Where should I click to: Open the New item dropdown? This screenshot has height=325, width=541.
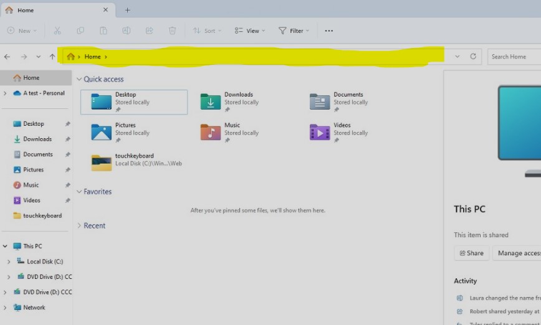pos(22,31)
